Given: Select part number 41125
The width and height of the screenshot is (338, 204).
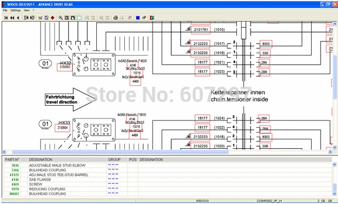Looking at the screenshot, I should point(14,175).
